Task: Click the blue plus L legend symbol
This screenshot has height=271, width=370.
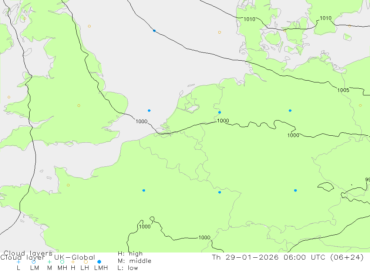Action: pyautogui.click(x=18, y=262)
